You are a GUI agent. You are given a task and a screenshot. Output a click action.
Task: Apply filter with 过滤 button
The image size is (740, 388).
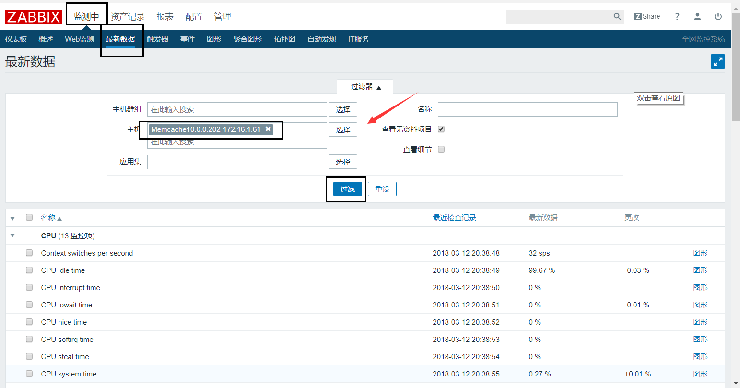[348, 189]
